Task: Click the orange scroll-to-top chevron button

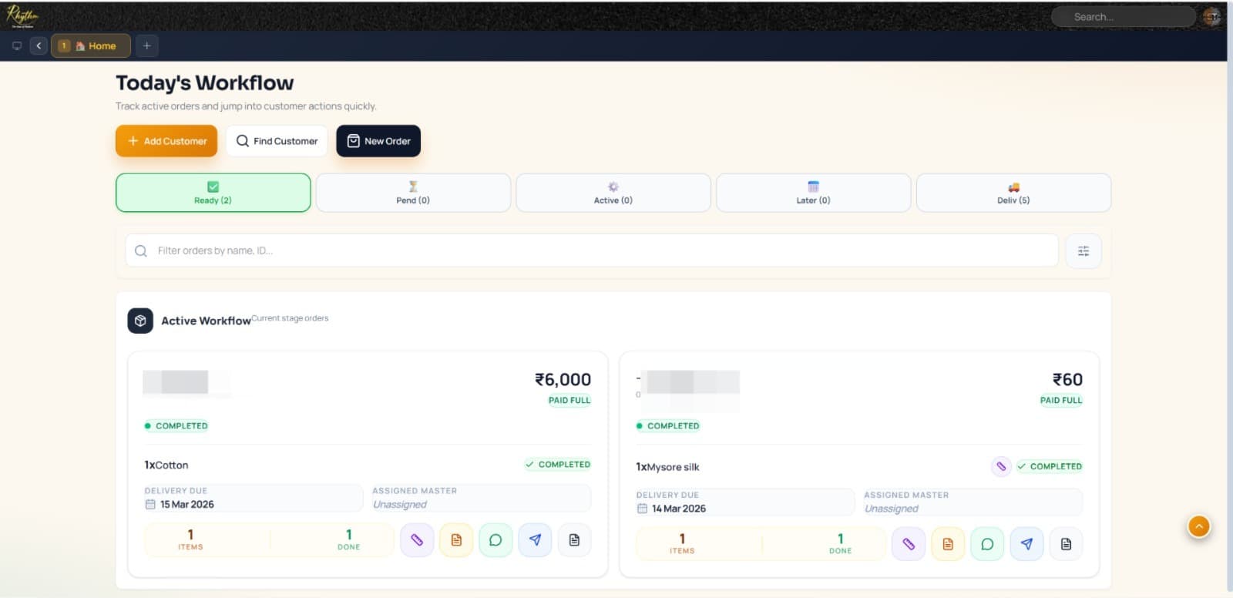Action: [1198, 526]
